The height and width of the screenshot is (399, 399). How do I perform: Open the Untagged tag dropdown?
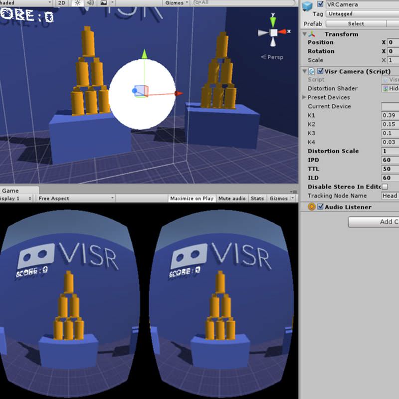coord(362,14)
